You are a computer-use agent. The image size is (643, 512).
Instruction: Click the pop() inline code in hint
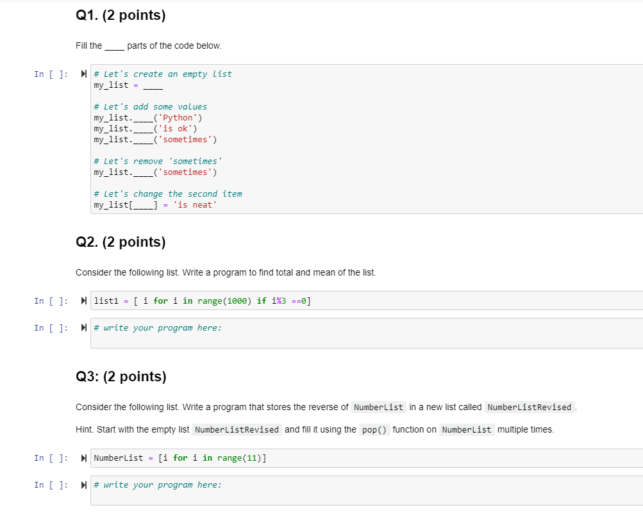pyautogui.click(x=374, y=429)
